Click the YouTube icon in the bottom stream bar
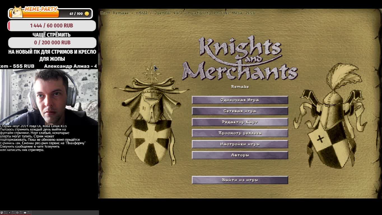The width and height of the screenshot is (382, 215). click(25, 213)
